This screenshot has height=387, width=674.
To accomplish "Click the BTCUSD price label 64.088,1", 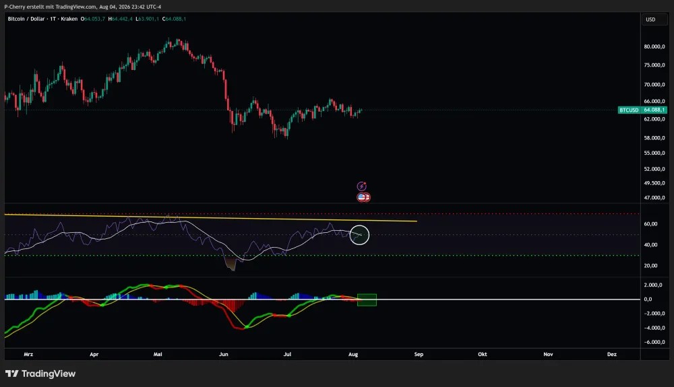I will (642, 110).
